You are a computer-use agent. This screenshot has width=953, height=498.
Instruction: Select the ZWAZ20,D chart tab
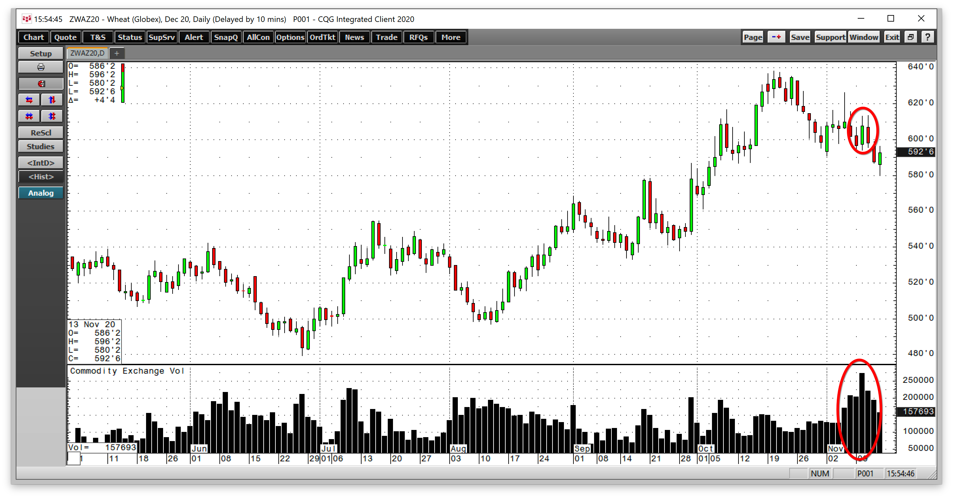(87, 53)
